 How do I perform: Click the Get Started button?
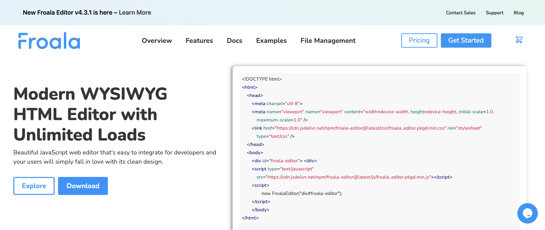point(466,40)
